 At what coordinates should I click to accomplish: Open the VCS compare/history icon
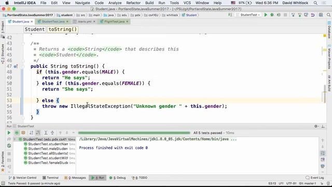click(306, 15)
